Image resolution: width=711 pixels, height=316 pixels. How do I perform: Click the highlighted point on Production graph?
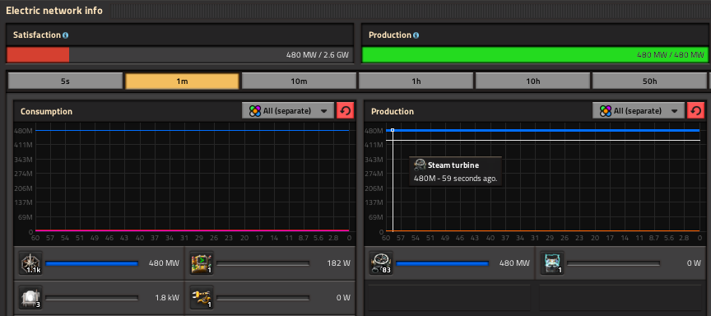coord(393,130)
